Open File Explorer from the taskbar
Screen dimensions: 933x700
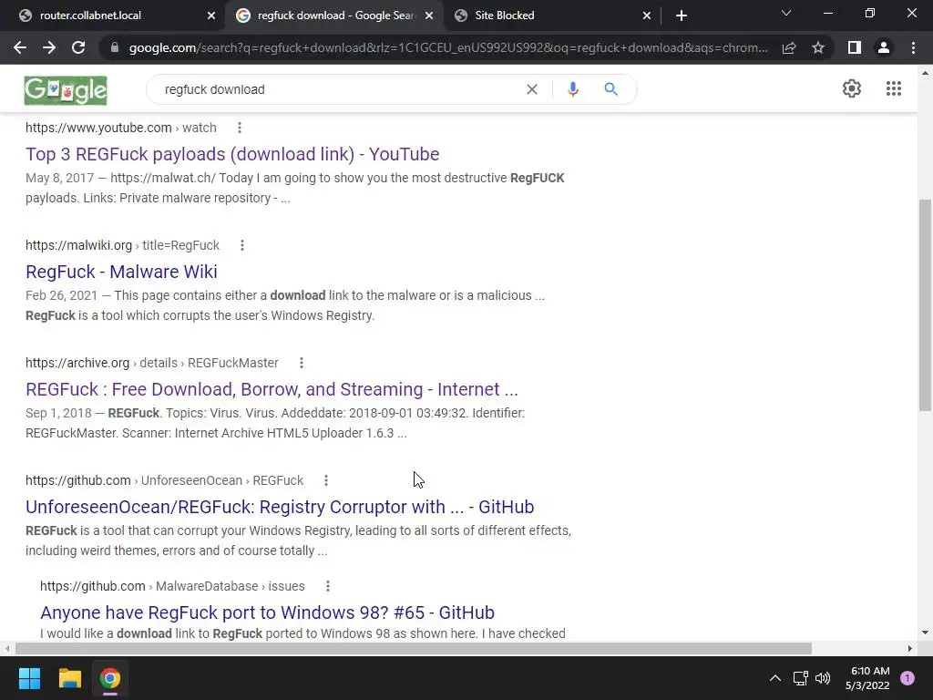coord(69,678)
